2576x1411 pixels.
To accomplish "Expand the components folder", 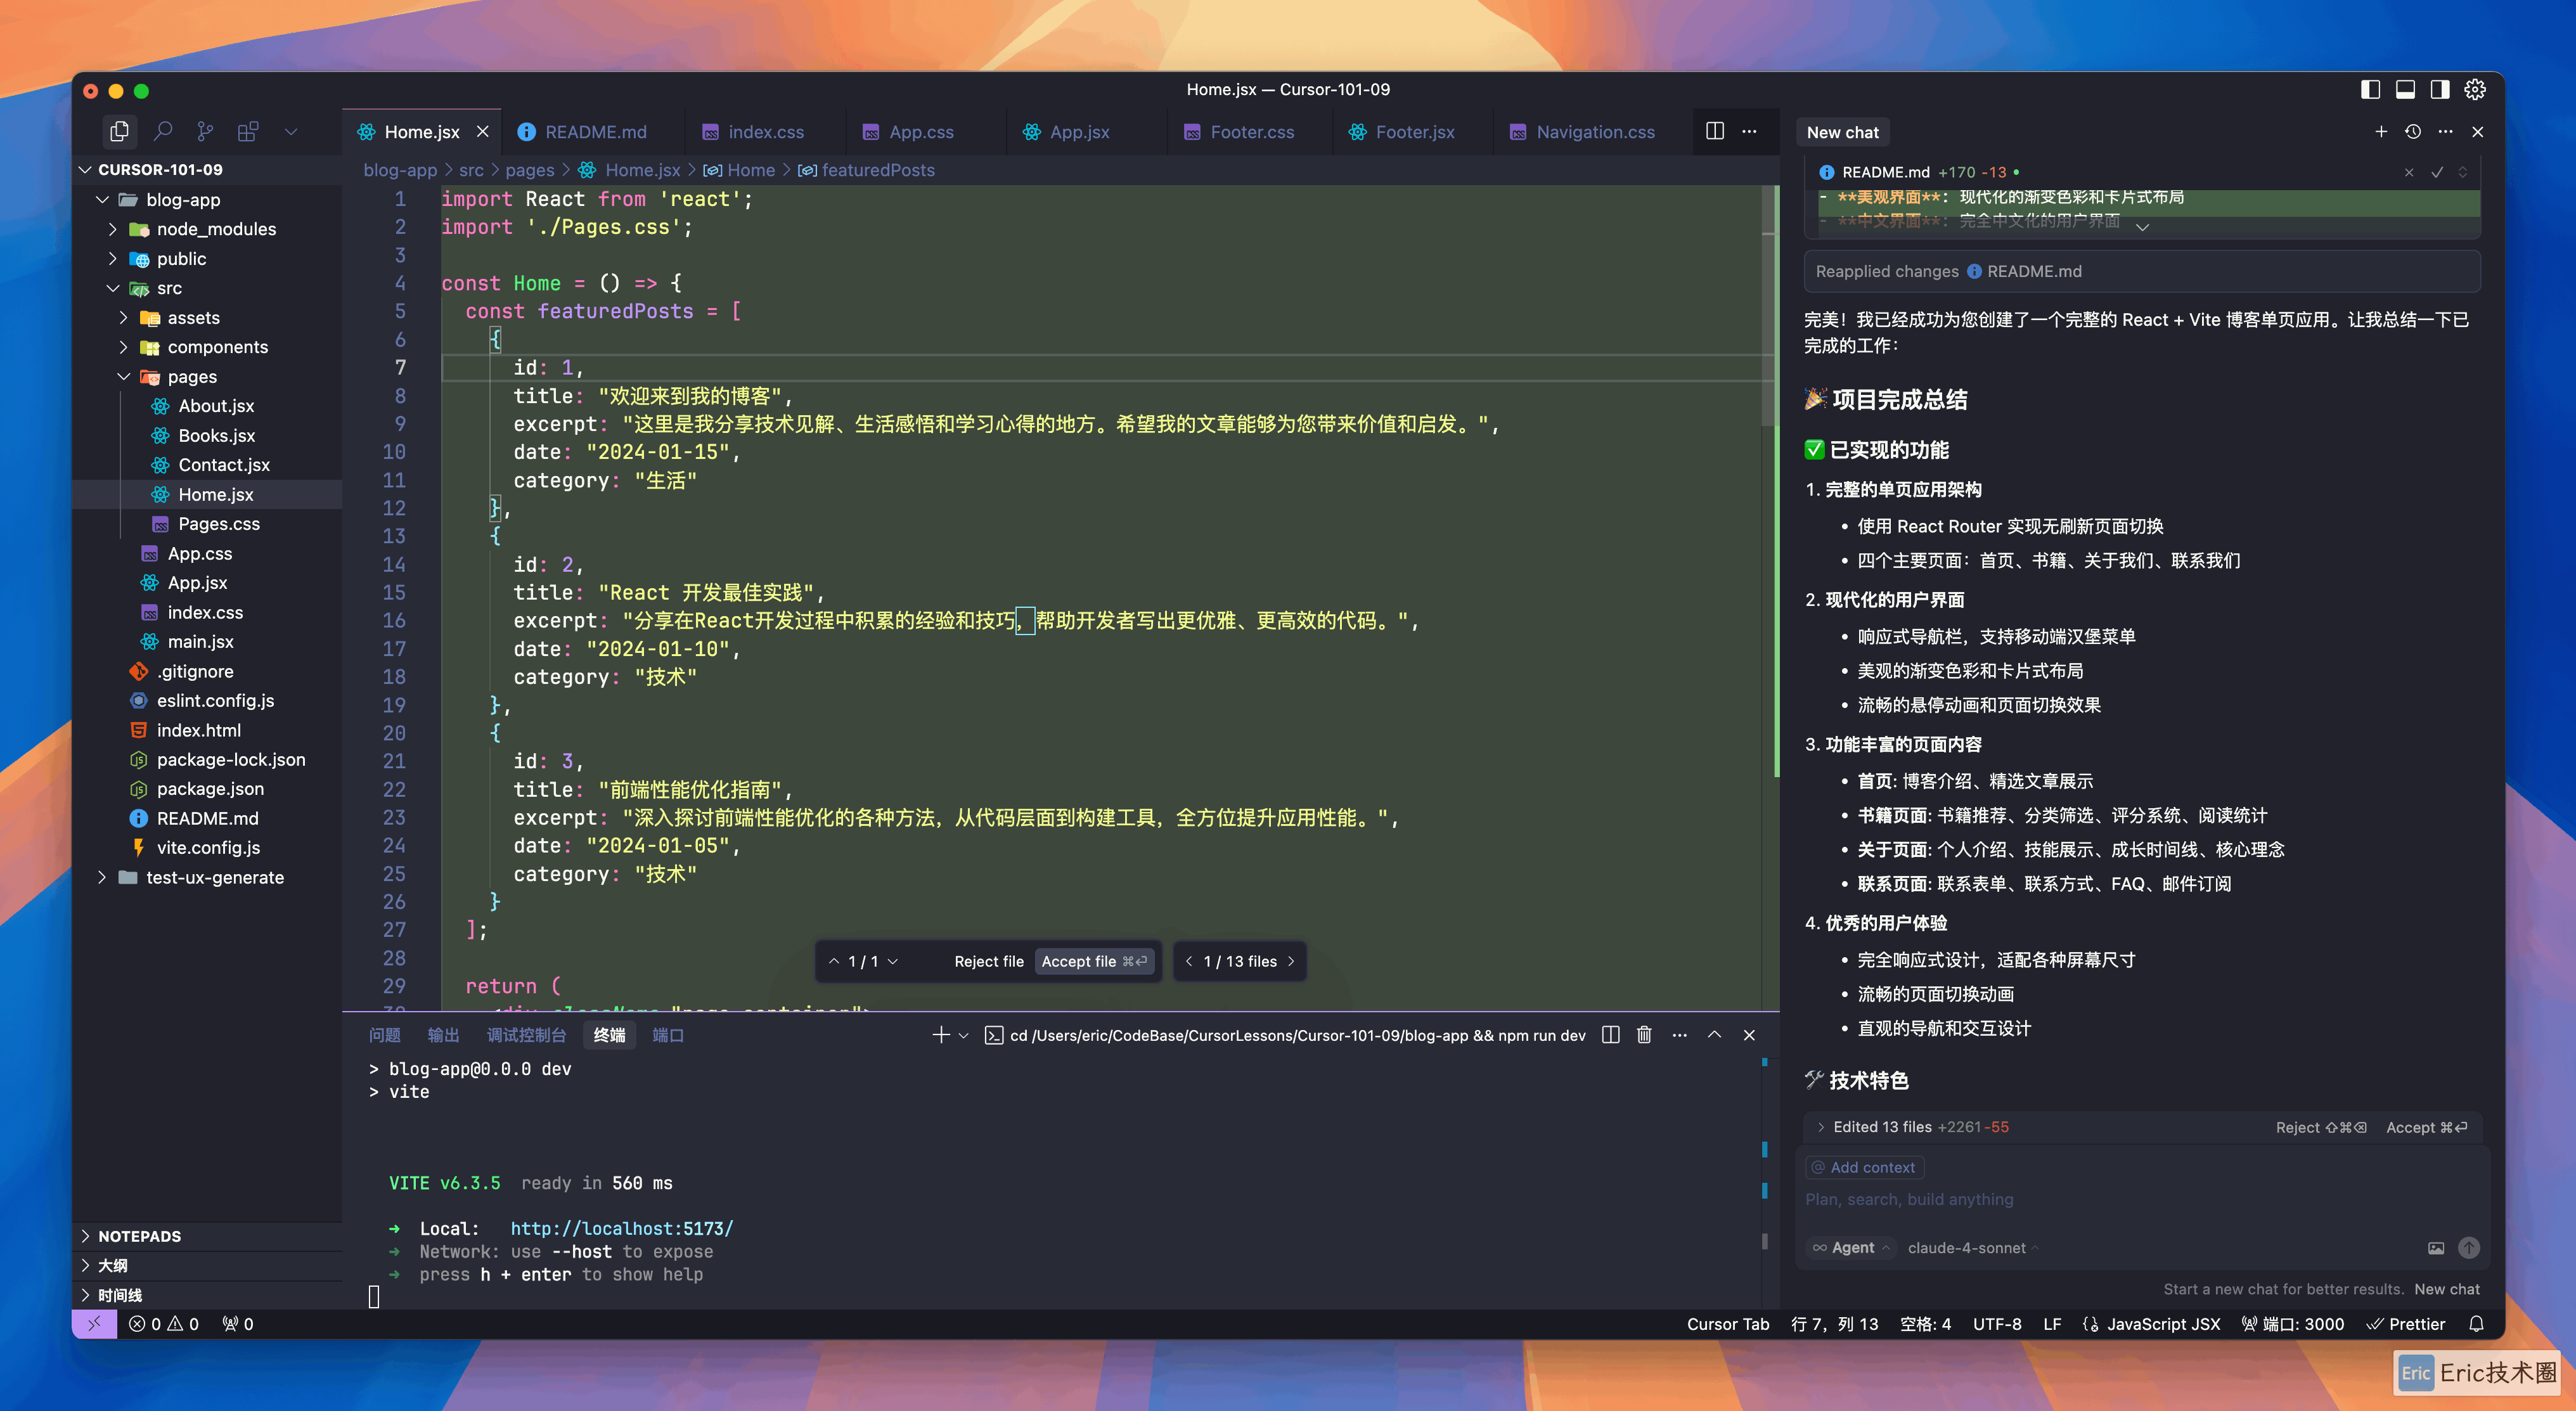I will 123,346.
